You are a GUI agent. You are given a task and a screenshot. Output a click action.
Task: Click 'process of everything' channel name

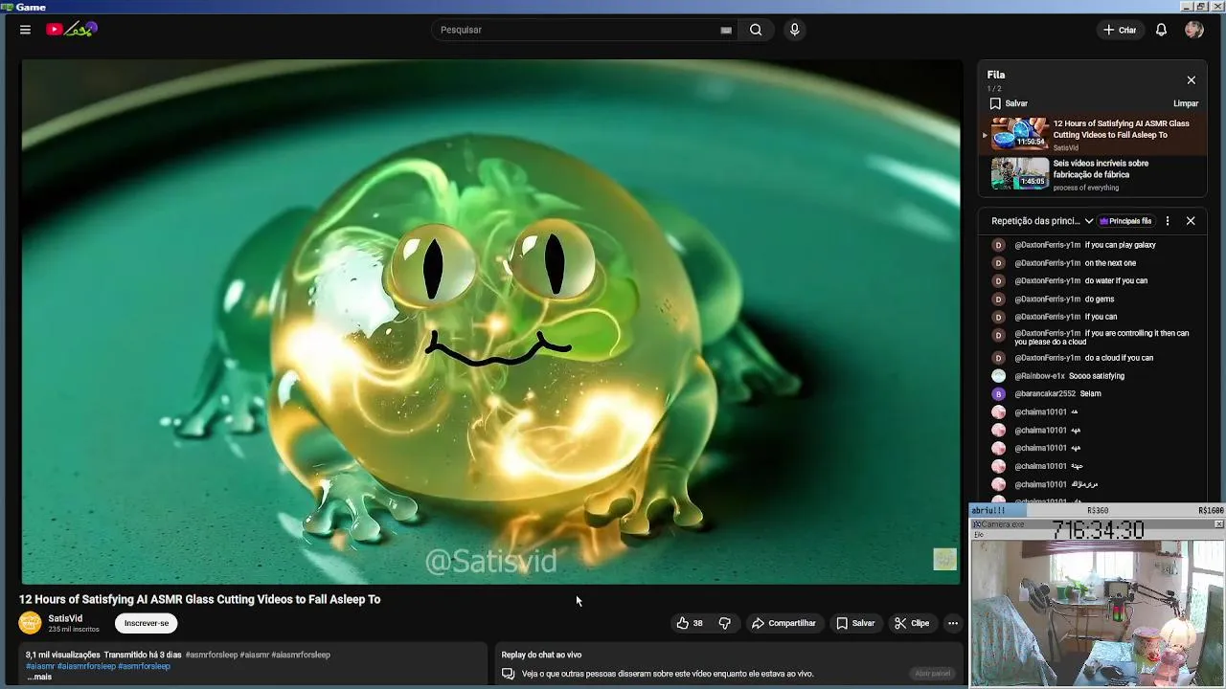(x=1085, y=188)
